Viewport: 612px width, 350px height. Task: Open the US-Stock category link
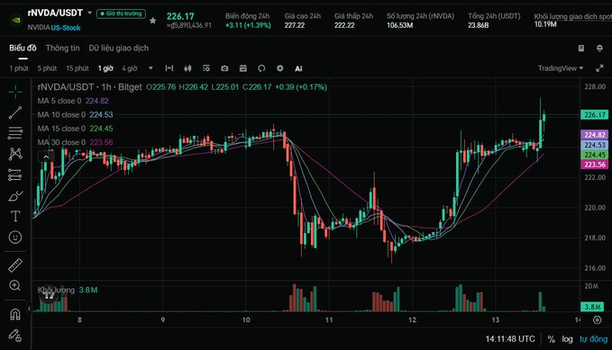[x=66, y=28]
